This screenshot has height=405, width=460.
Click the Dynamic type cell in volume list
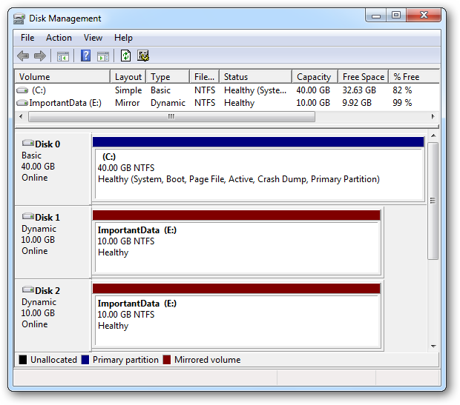coord(168,103)
